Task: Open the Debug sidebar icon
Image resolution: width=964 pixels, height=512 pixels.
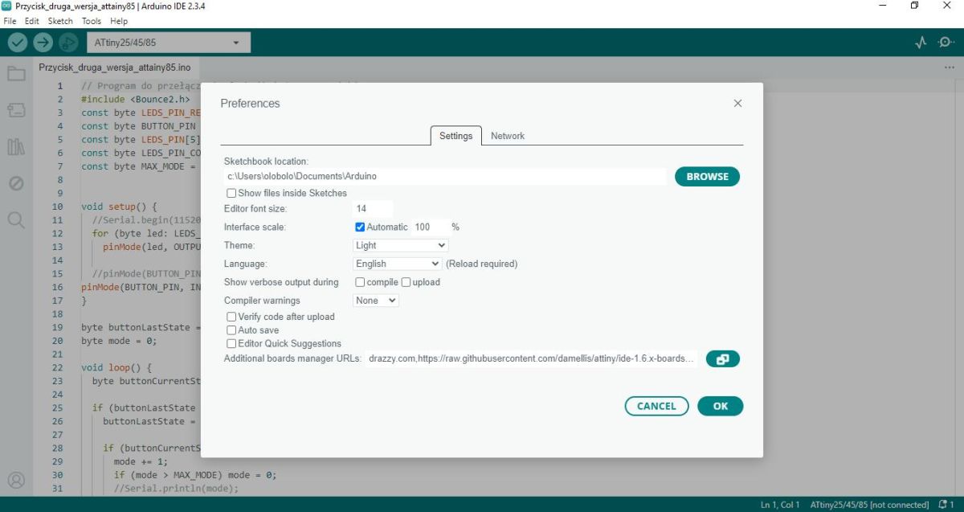Action: tap(16, 183)
